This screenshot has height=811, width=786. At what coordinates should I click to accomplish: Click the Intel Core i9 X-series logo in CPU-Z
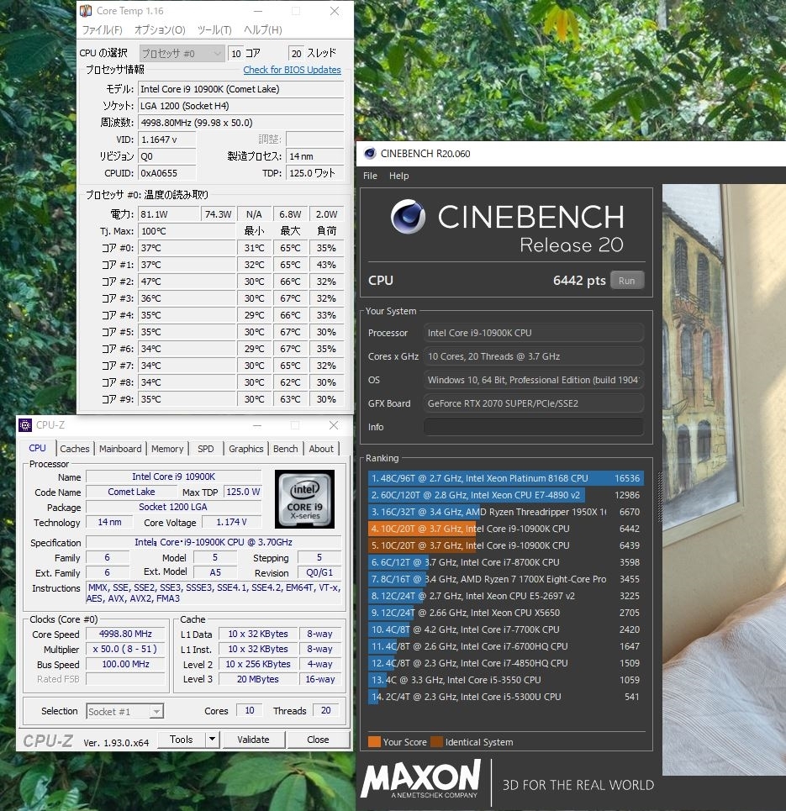304,499
